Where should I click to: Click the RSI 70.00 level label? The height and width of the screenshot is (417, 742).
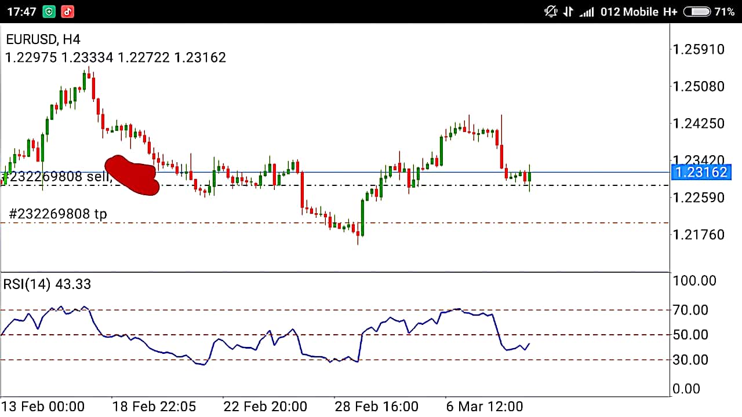tap(690, 310)
